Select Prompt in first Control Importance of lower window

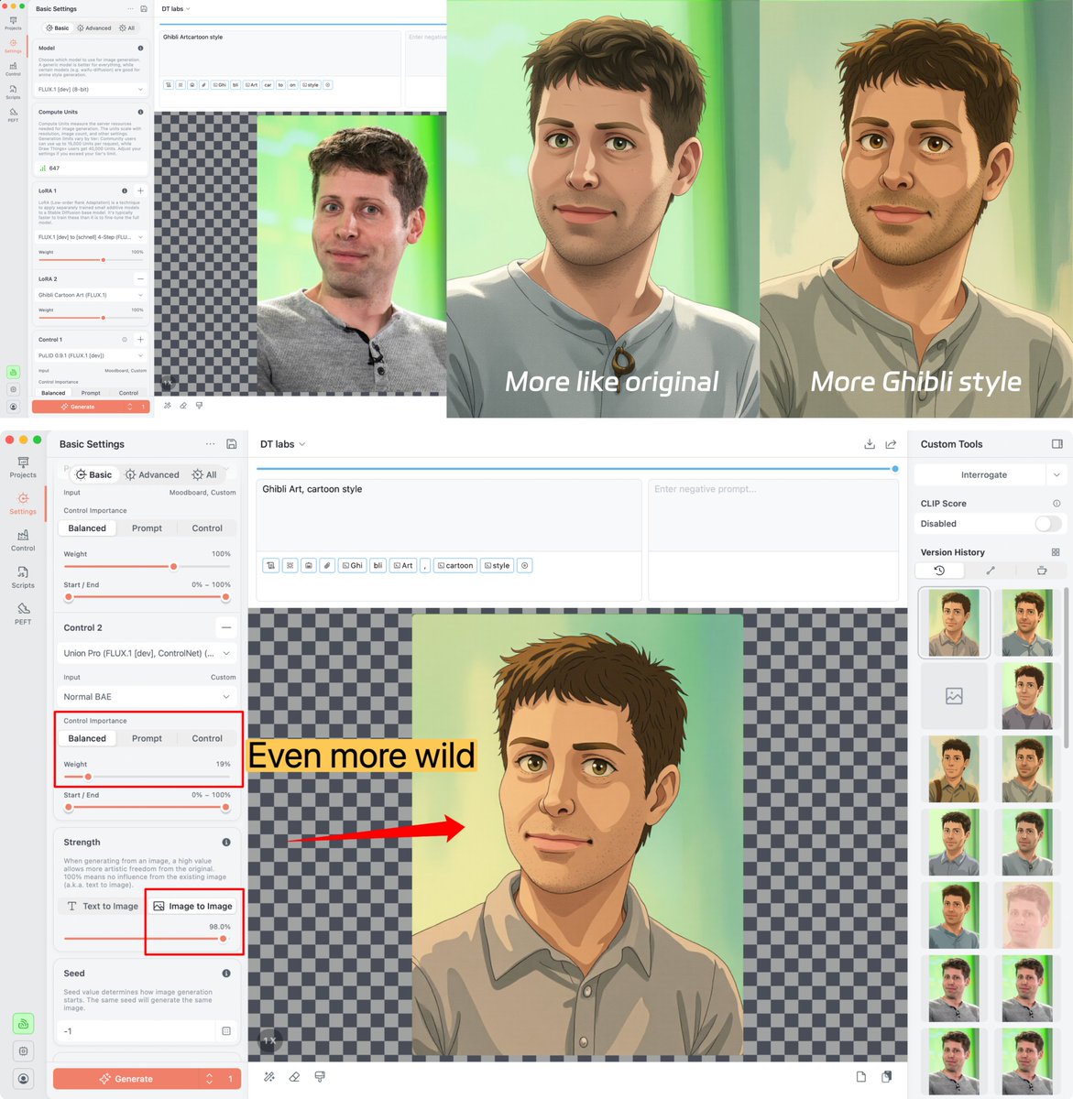[x=147, y=528]
